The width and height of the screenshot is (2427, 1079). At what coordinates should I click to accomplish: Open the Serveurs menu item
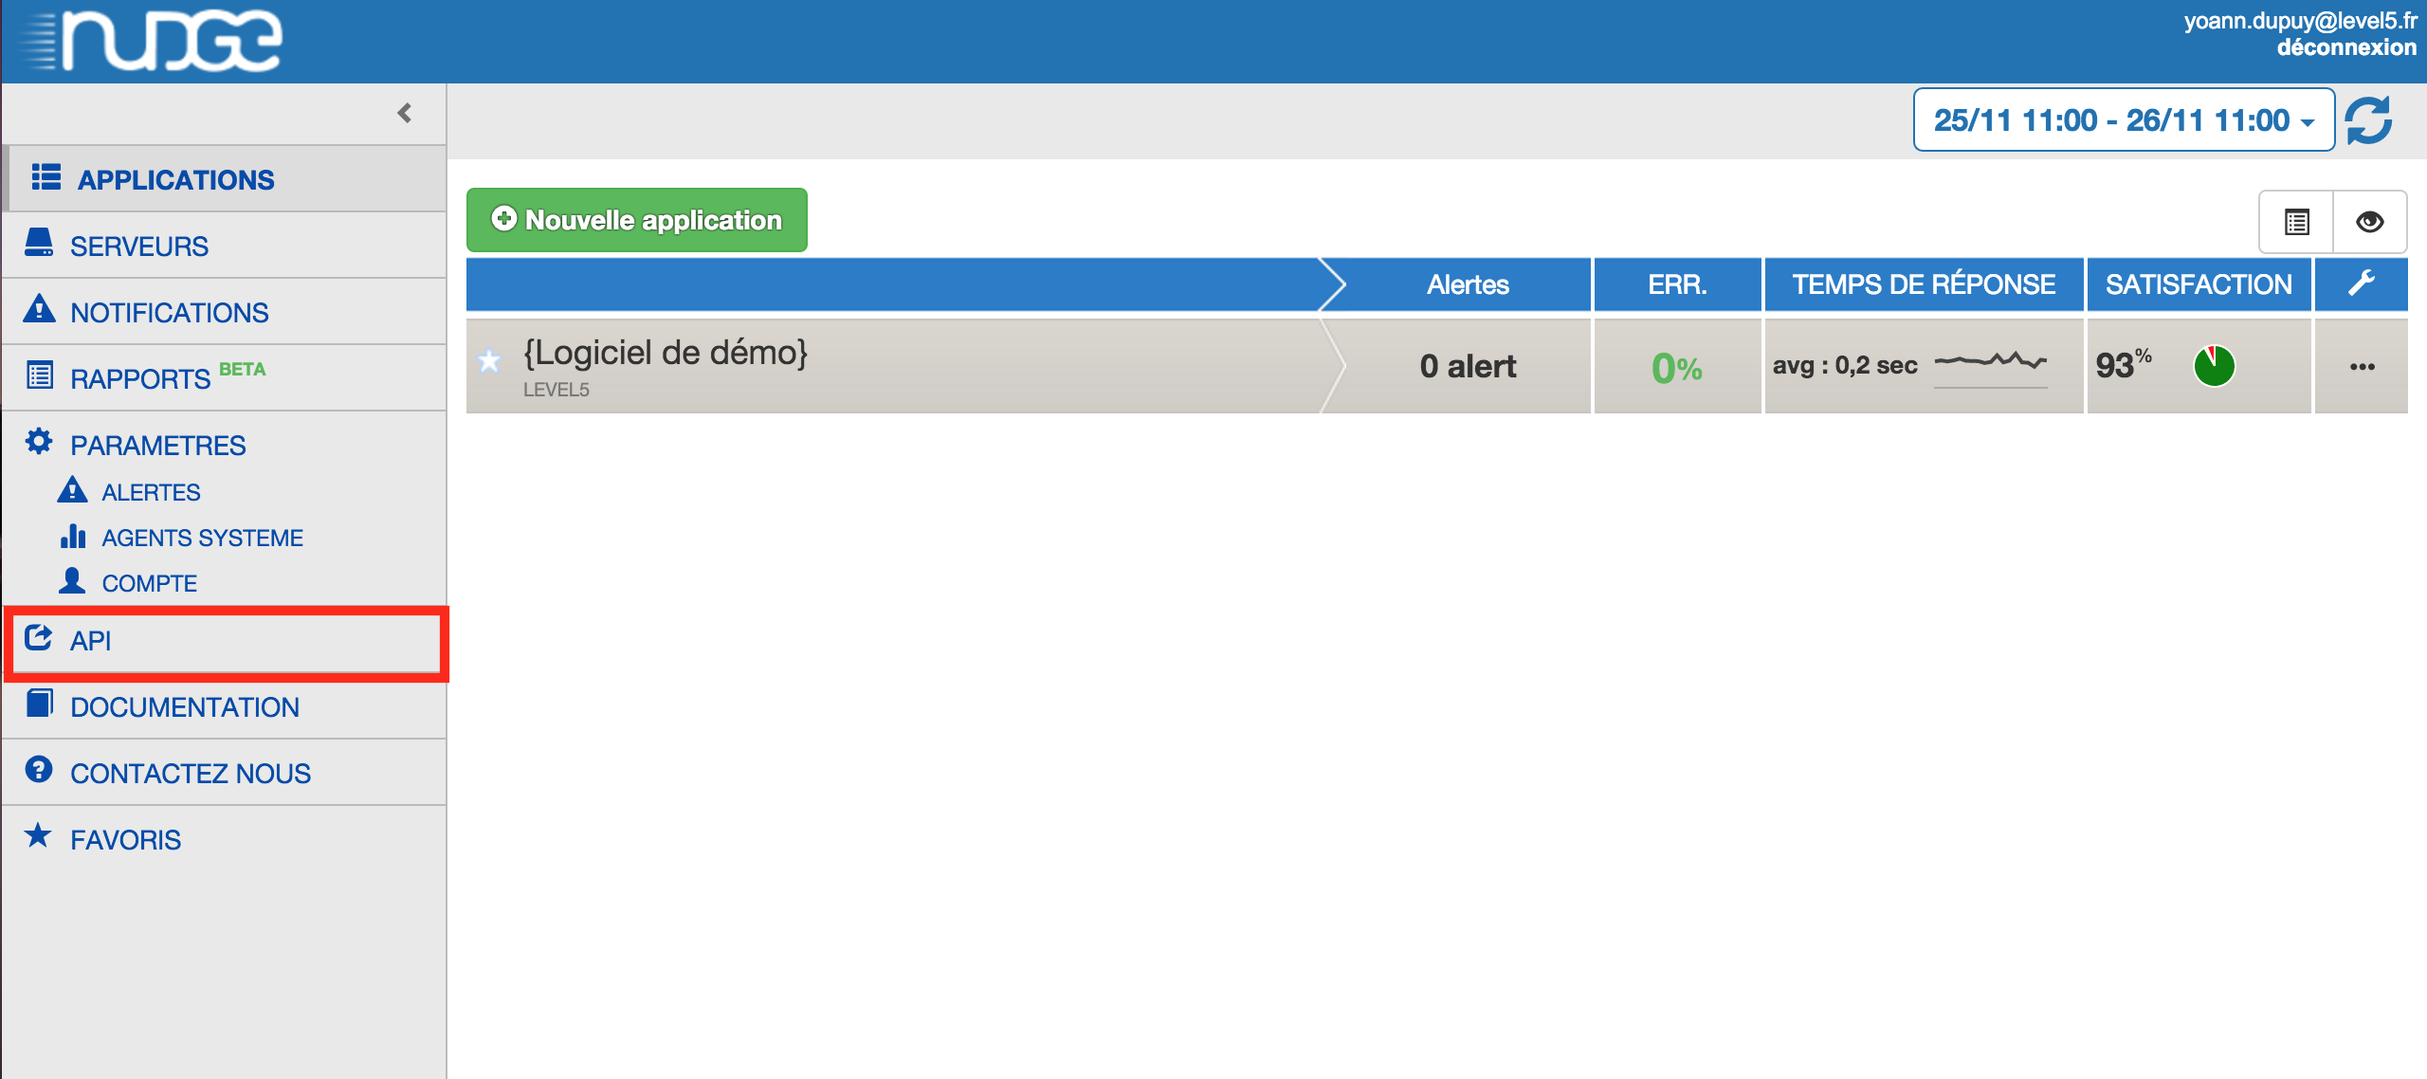tap(138, 247)
